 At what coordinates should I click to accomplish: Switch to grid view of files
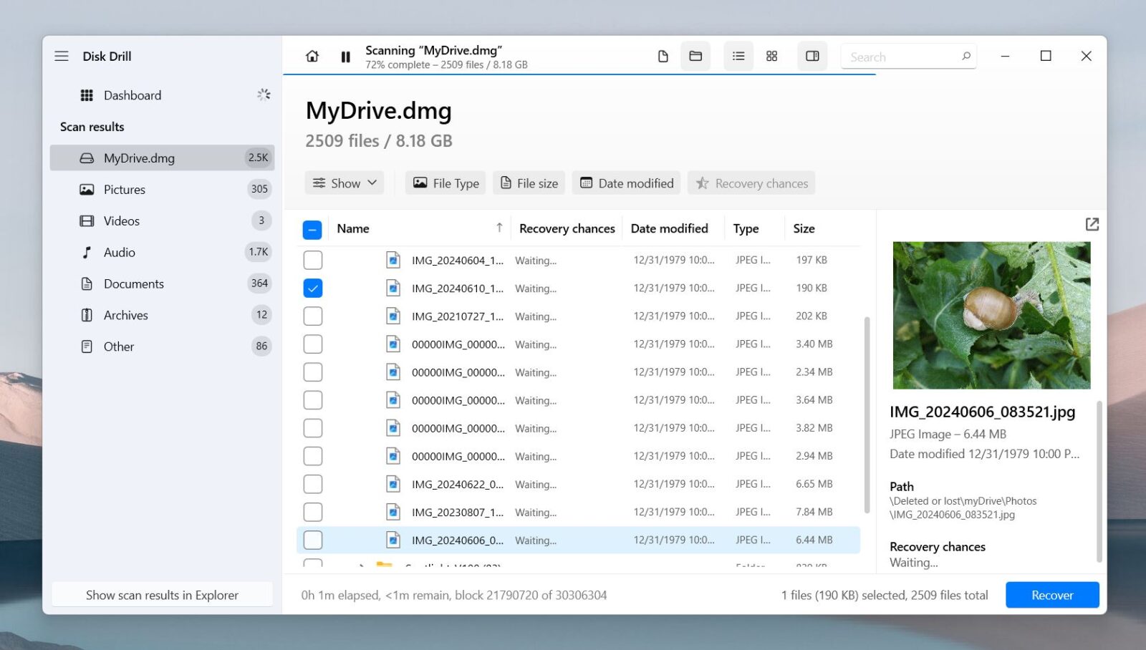click(x=772, y=56)
